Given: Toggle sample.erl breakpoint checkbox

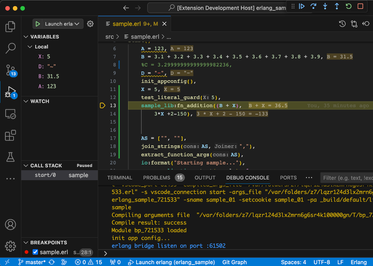Looking at the screenshot, I should click(35, 252).
